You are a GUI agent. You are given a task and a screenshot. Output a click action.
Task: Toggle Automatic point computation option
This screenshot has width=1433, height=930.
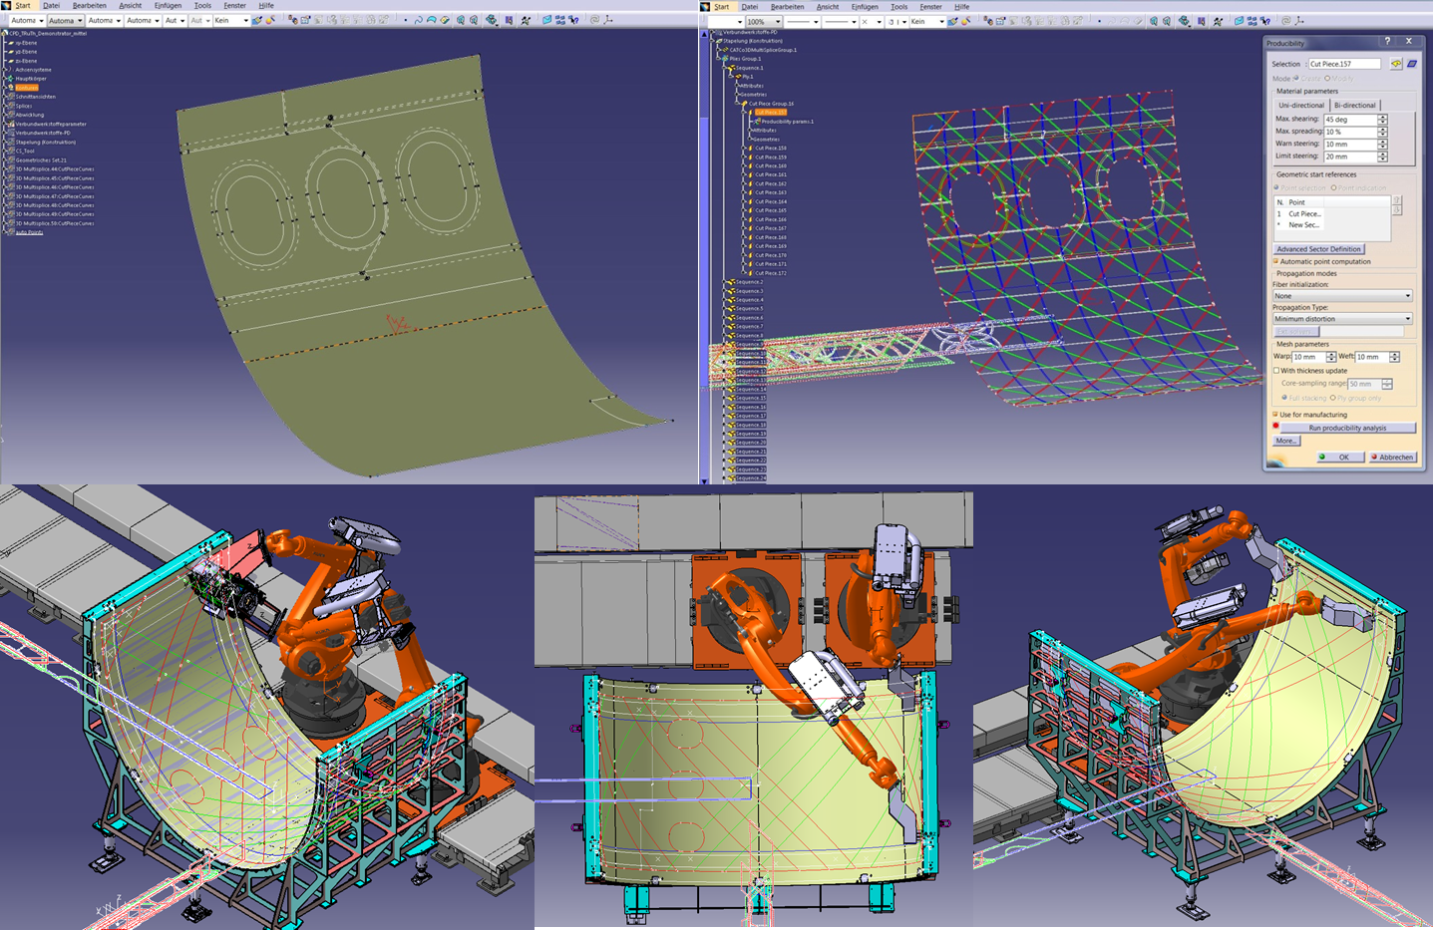(x=1275, y=262)
